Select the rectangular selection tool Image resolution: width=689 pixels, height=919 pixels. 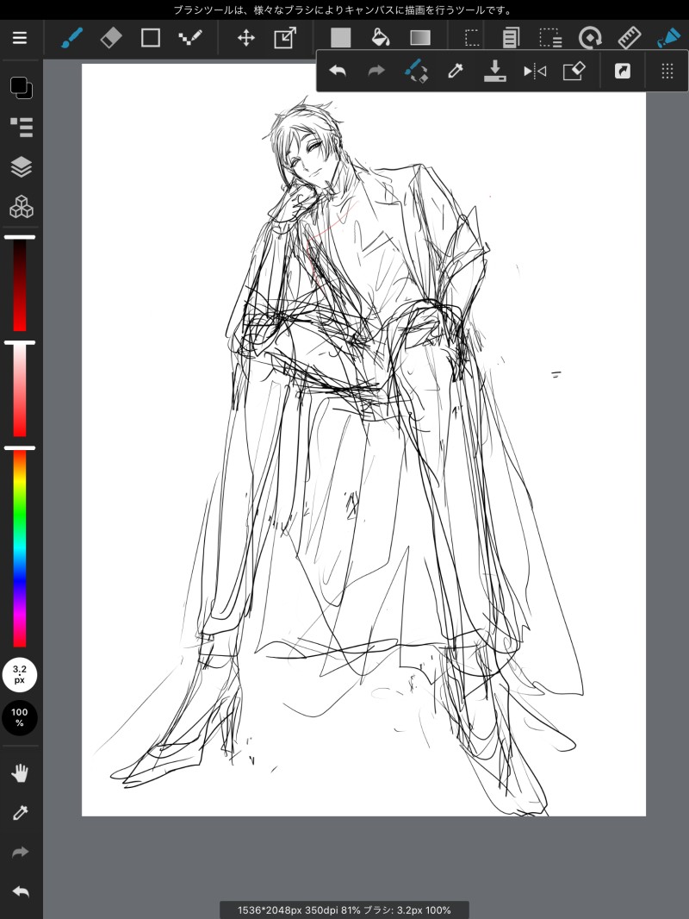click(472, 38)
